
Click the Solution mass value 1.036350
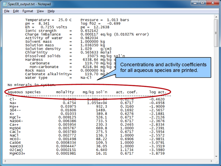coord(89,45)
